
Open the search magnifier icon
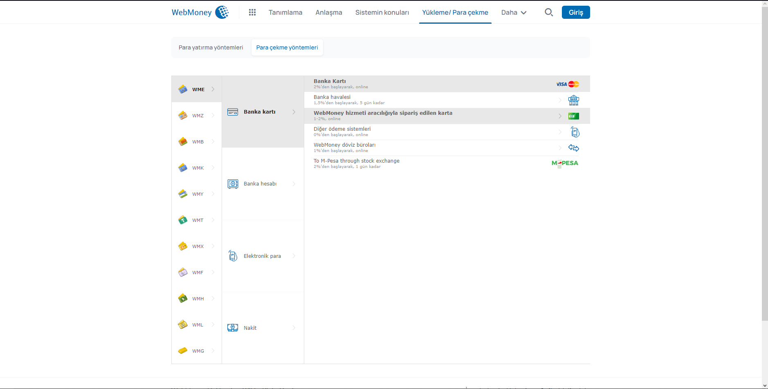(549, 12)
